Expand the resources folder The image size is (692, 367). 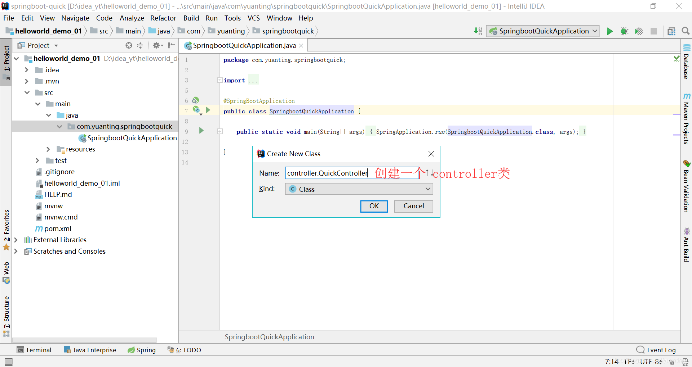click(48, 149)
